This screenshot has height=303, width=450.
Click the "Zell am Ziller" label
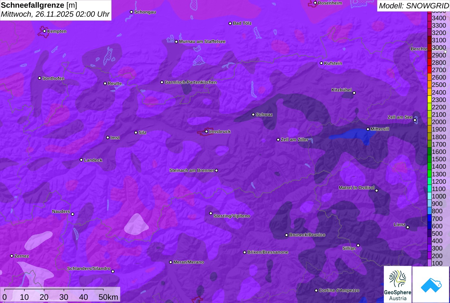coord(295,140)
